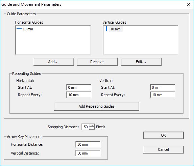
Task: Click the Add... guide button
Action: click(x=54, y=62)
